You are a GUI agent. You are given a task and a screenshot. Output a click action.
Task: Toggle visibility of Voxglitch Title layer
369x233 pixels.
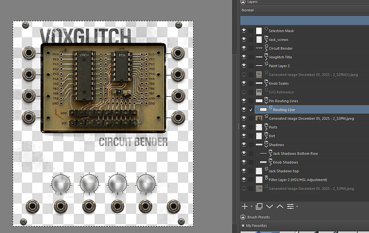click(x=244, y=57)
